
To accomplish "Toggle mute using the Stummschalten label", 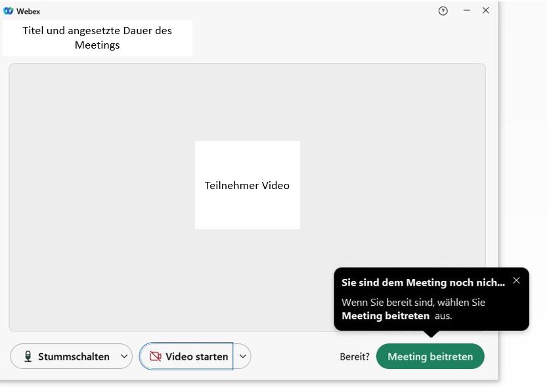I will click(74, 356).
